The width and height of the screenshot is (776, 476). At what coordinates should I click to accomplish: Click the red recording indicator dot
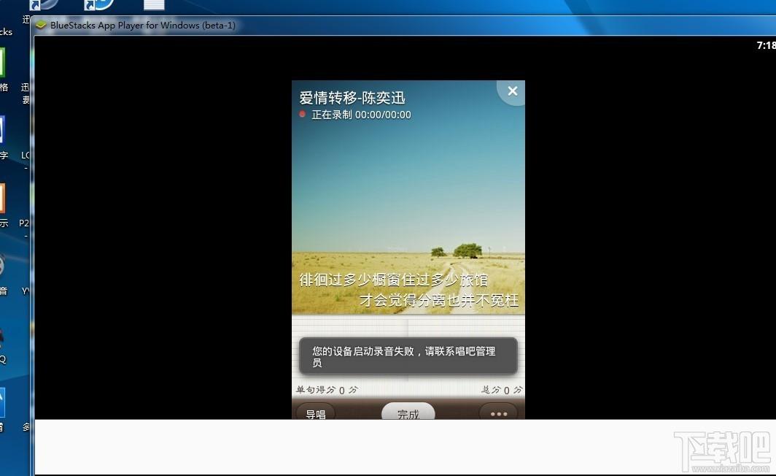click(302, 115)
